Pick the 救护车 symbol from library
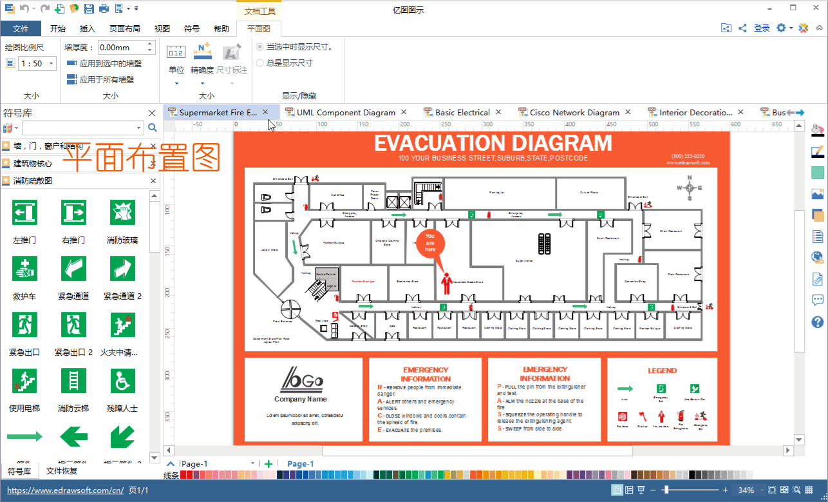Viewport: 828px width, 502px height. pyautogui.click(x=24, y=269)
